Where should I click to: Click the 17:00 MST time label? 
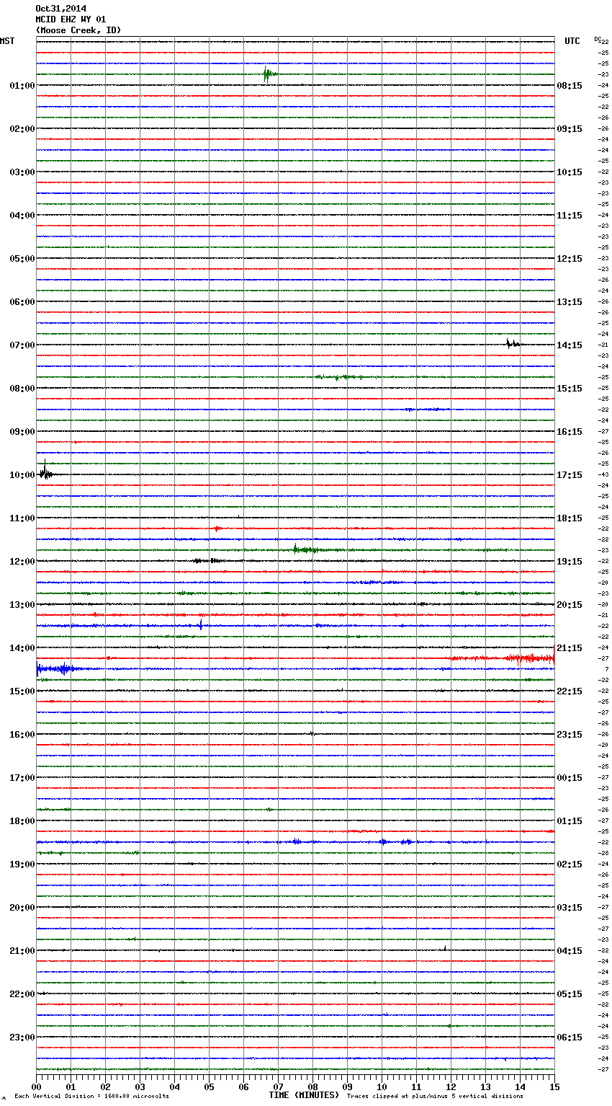22,778
